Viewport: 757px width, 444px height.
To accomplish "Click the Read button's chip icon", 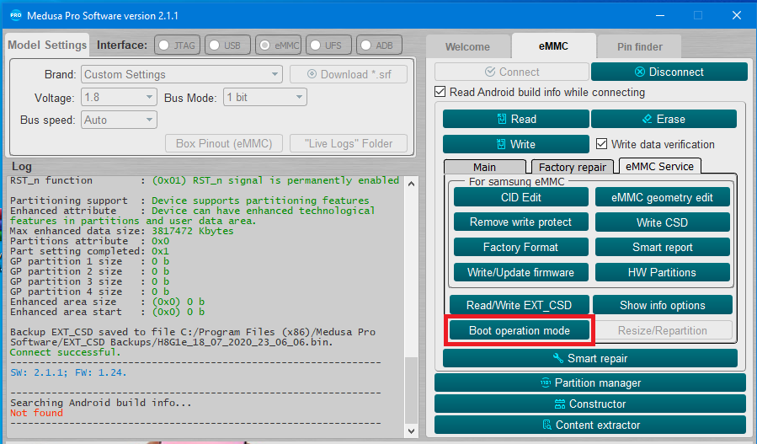I will 502,119.
